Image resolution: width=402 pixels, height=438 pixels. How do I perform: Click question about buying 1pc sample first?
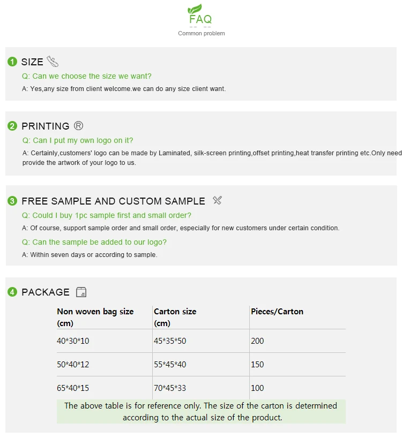click(x=106, y=215)
